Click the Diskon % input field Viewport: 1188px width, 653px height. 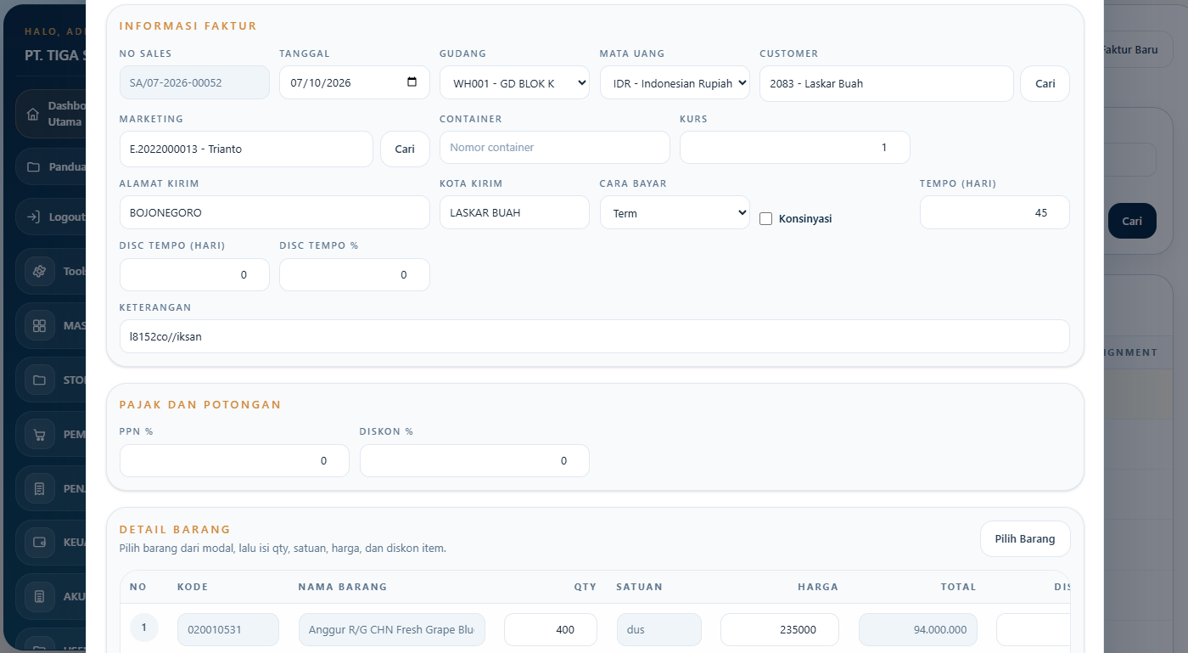pyautogui.click(x=474, y=460)
